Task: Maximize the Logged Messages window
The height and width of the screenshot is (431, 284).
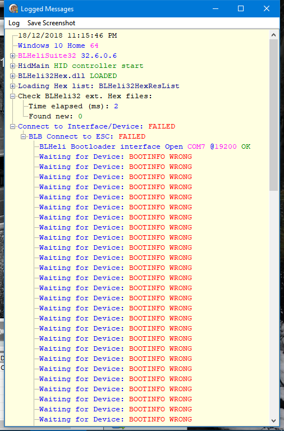Action: (241, 8)
